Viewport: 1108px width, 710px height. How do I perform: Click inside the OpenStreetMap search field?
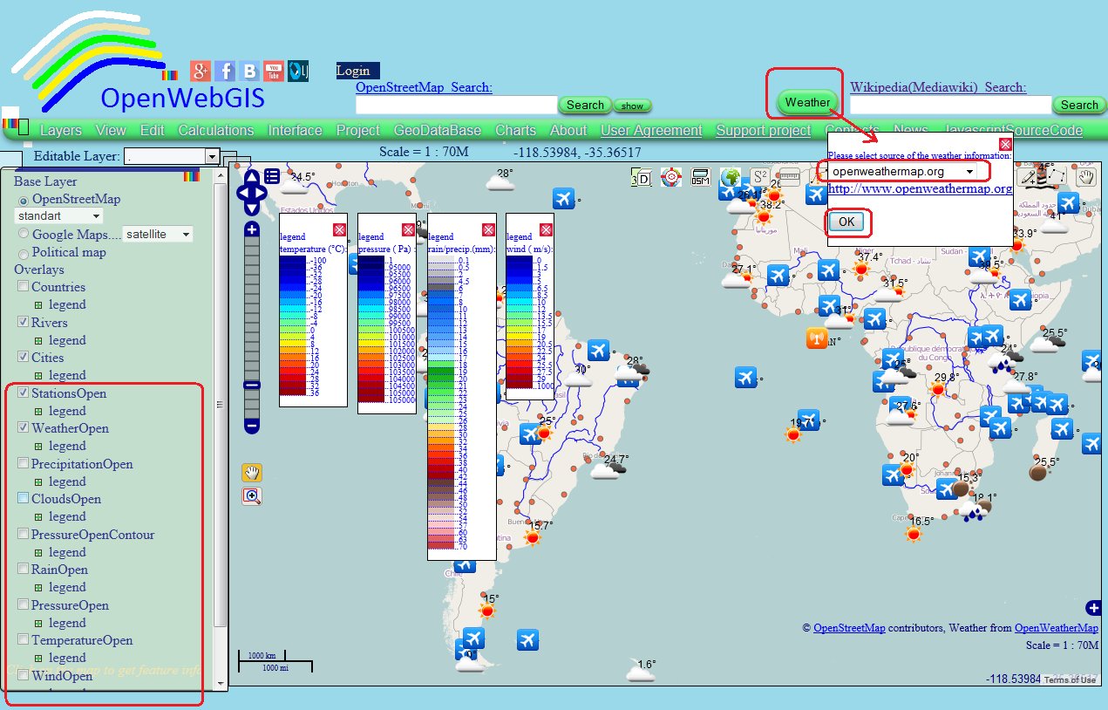point(455,104)
